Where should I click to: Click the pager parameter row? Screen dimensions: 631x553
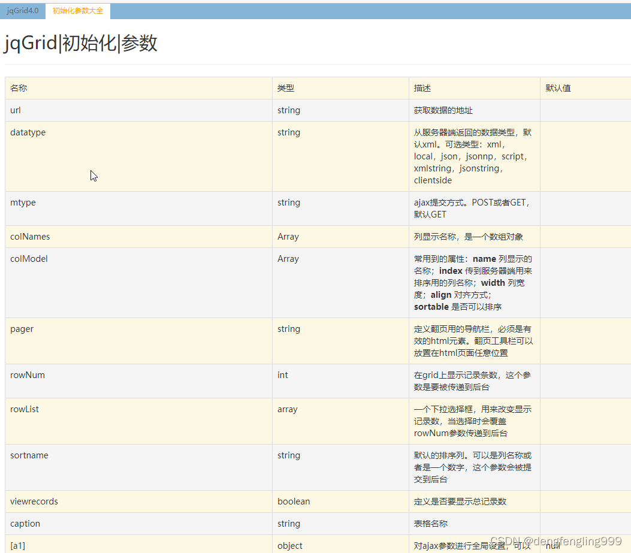pos(22,328)
